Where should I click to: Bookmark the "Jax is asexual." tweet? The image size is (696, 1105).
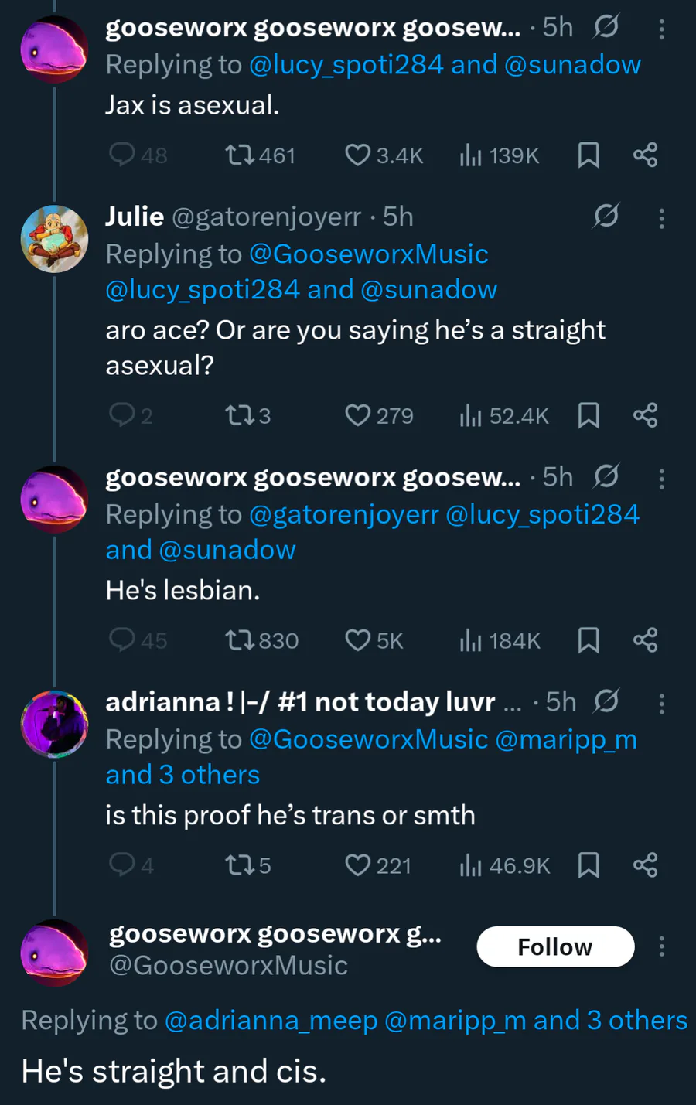tap(589, 155)
